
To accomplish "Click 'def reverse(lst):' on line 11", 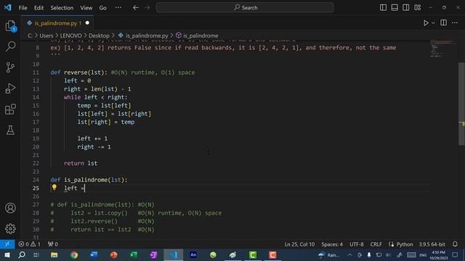I will pyautogui.click(x=79, y=72).
